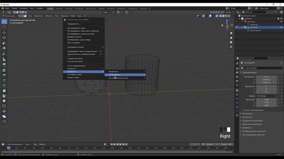Open the rotation mode XYZ Эйлер dropdown
The height and width of the screenshot is (159, 284).
coord(266,96)
